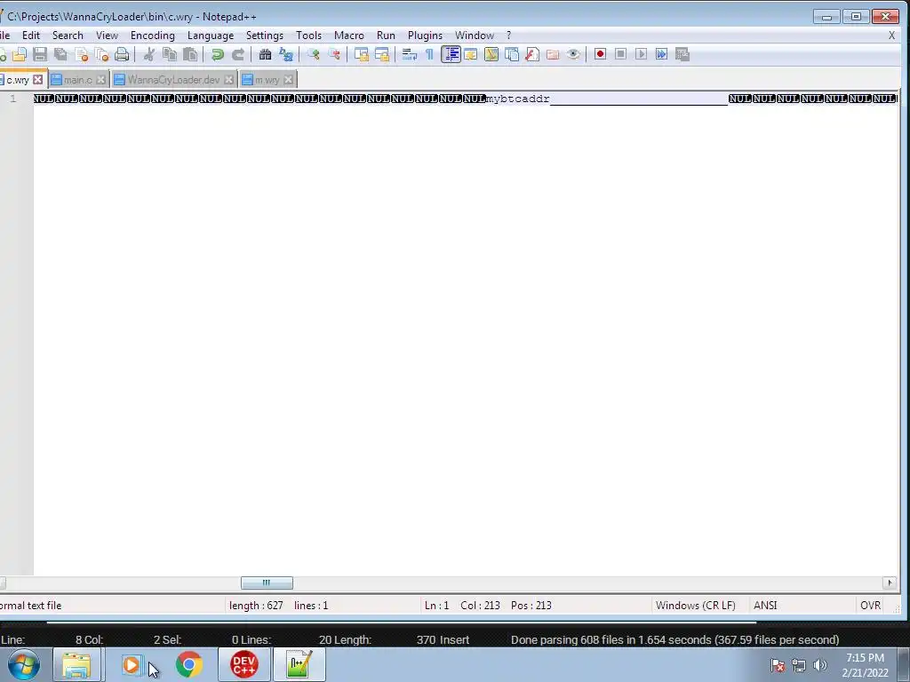Open a file with the toolbar Open icon
This screenshot has height=682, width=910.
pos(20,54)
